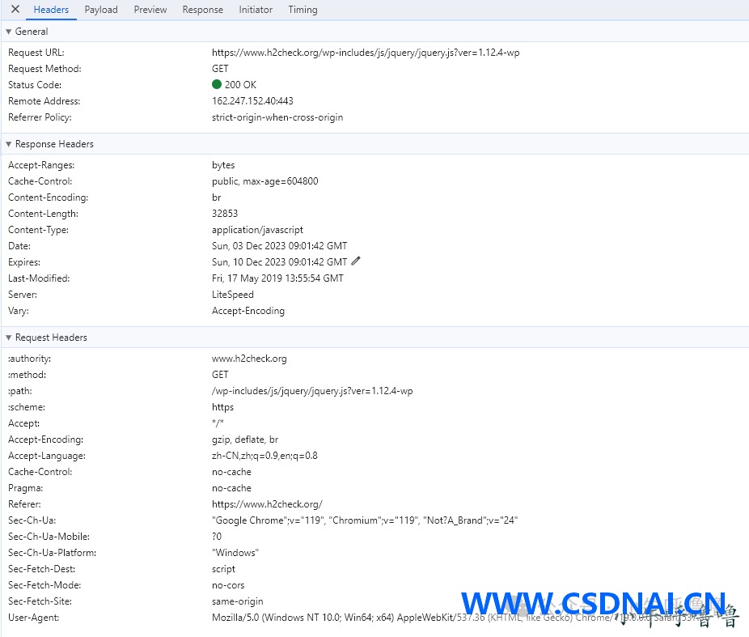Screen dimensions: 749x637
Task: Click the green status code indicator dot
Action: pyautogui.click(x=217, y=85)
